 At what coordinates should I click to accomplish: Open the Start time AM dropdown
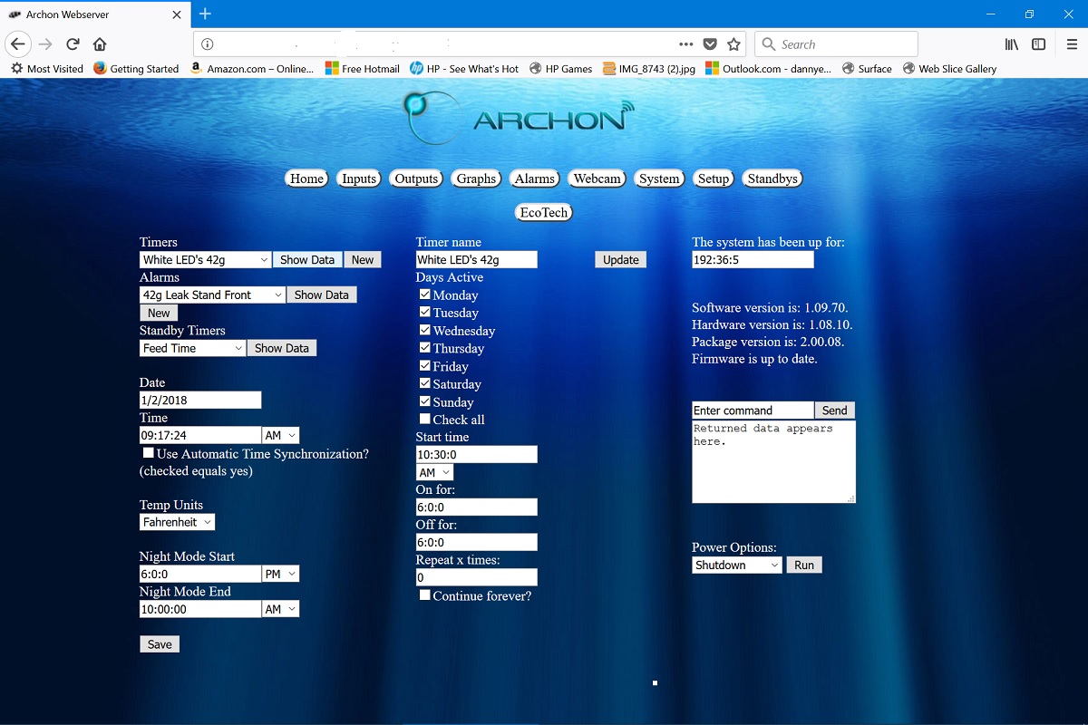434,472
